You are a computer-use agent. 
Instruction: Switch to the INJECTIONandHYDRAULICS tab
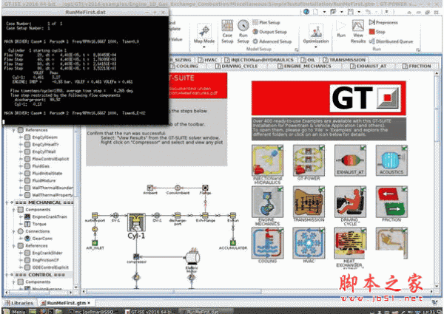[259, 60]
